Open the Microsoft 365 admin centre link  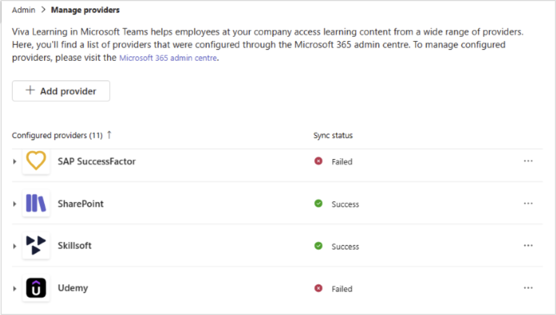coord(168,58)
